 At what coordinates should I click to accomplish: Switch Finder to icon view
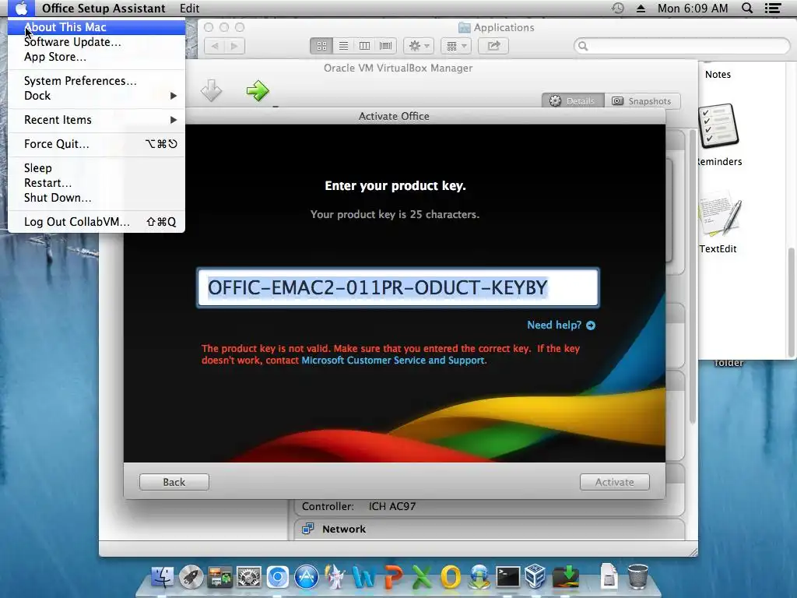click(x=321, y=46)
